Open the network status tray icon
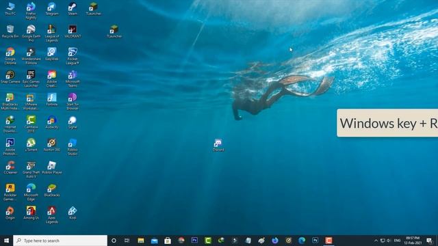 pyautogui.click(x=383, y=241)
